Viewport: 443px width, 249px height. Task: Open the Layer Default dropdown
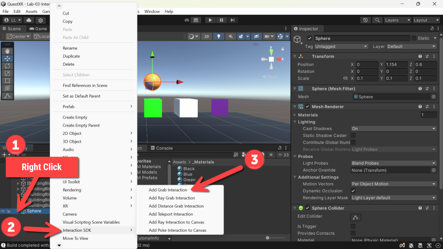(x=412, y=47)
